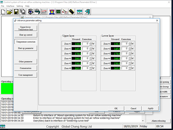Click log entry starting 'Return to interface'
Screen dimensions: 173x130
click(x=78, y=115)
